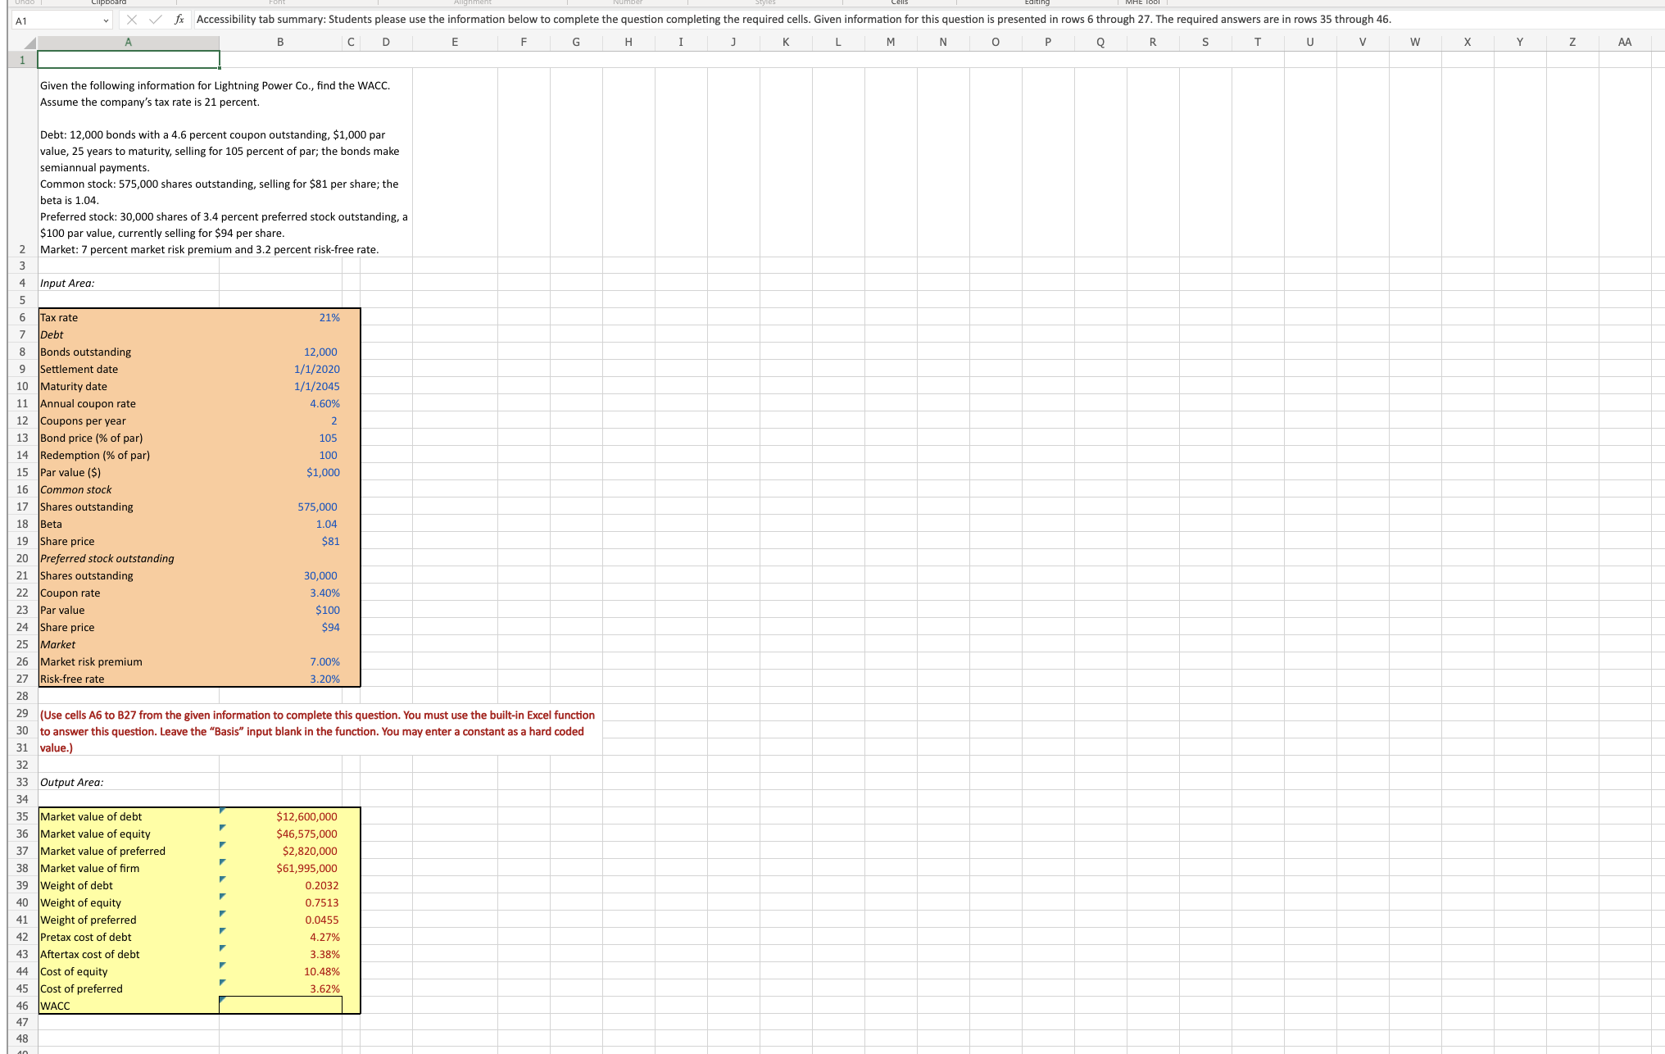1665x1054 pixels.
Task: Select the Maturity date cell showing 1/1/2045
Action: [x=281, y=386]
